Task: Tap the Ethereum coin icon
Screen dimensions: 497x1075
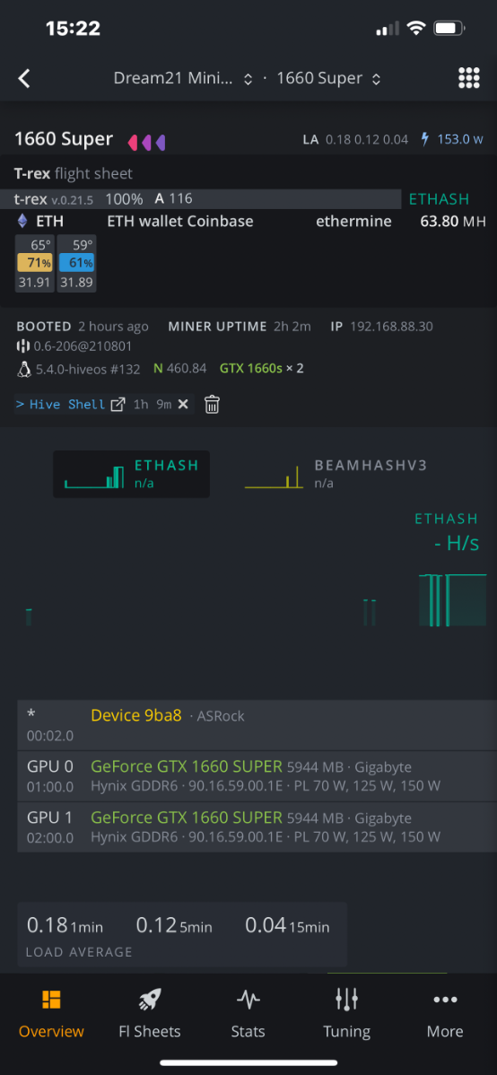Action: [22, 222]
